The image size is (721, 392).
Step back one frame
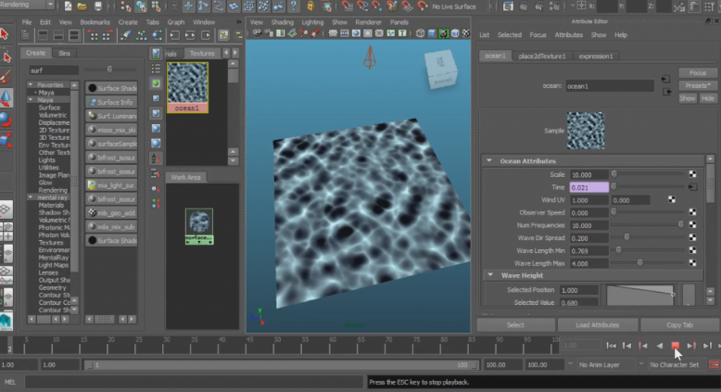tap(626, 346)
